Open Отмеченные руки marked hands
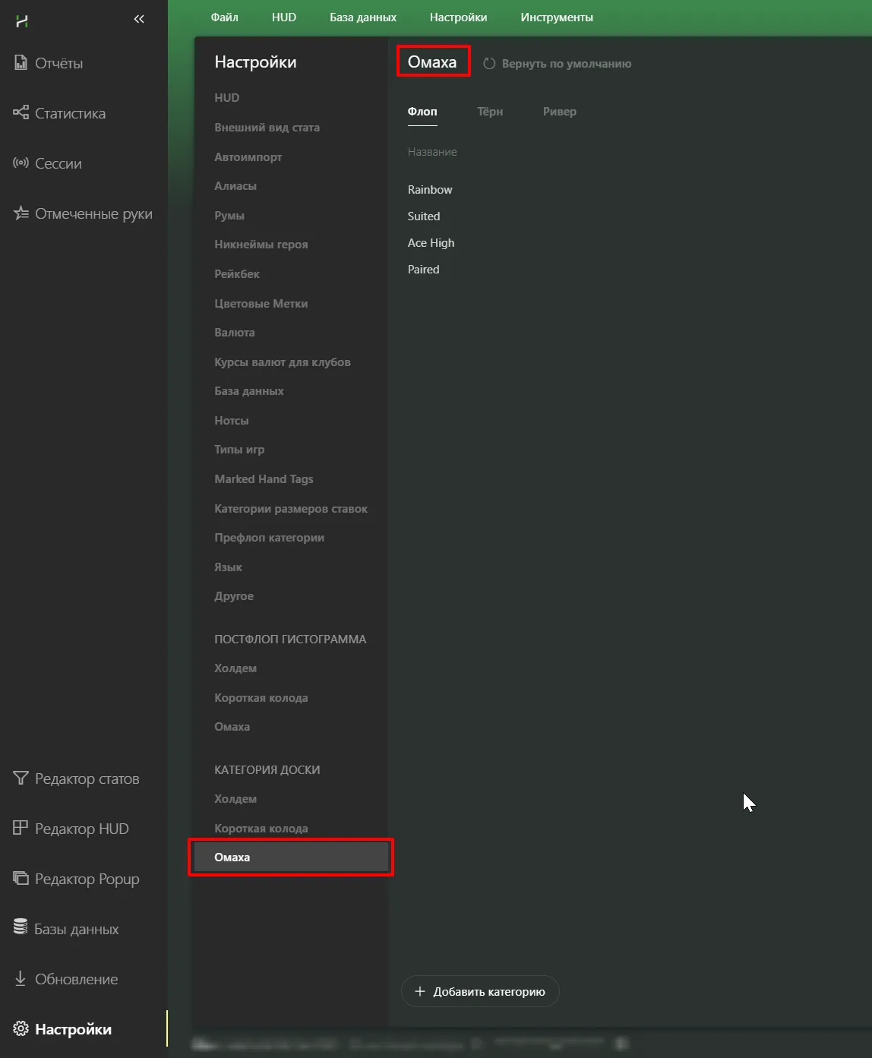This screenshot has width=872, height=1058. coord(93,213)
